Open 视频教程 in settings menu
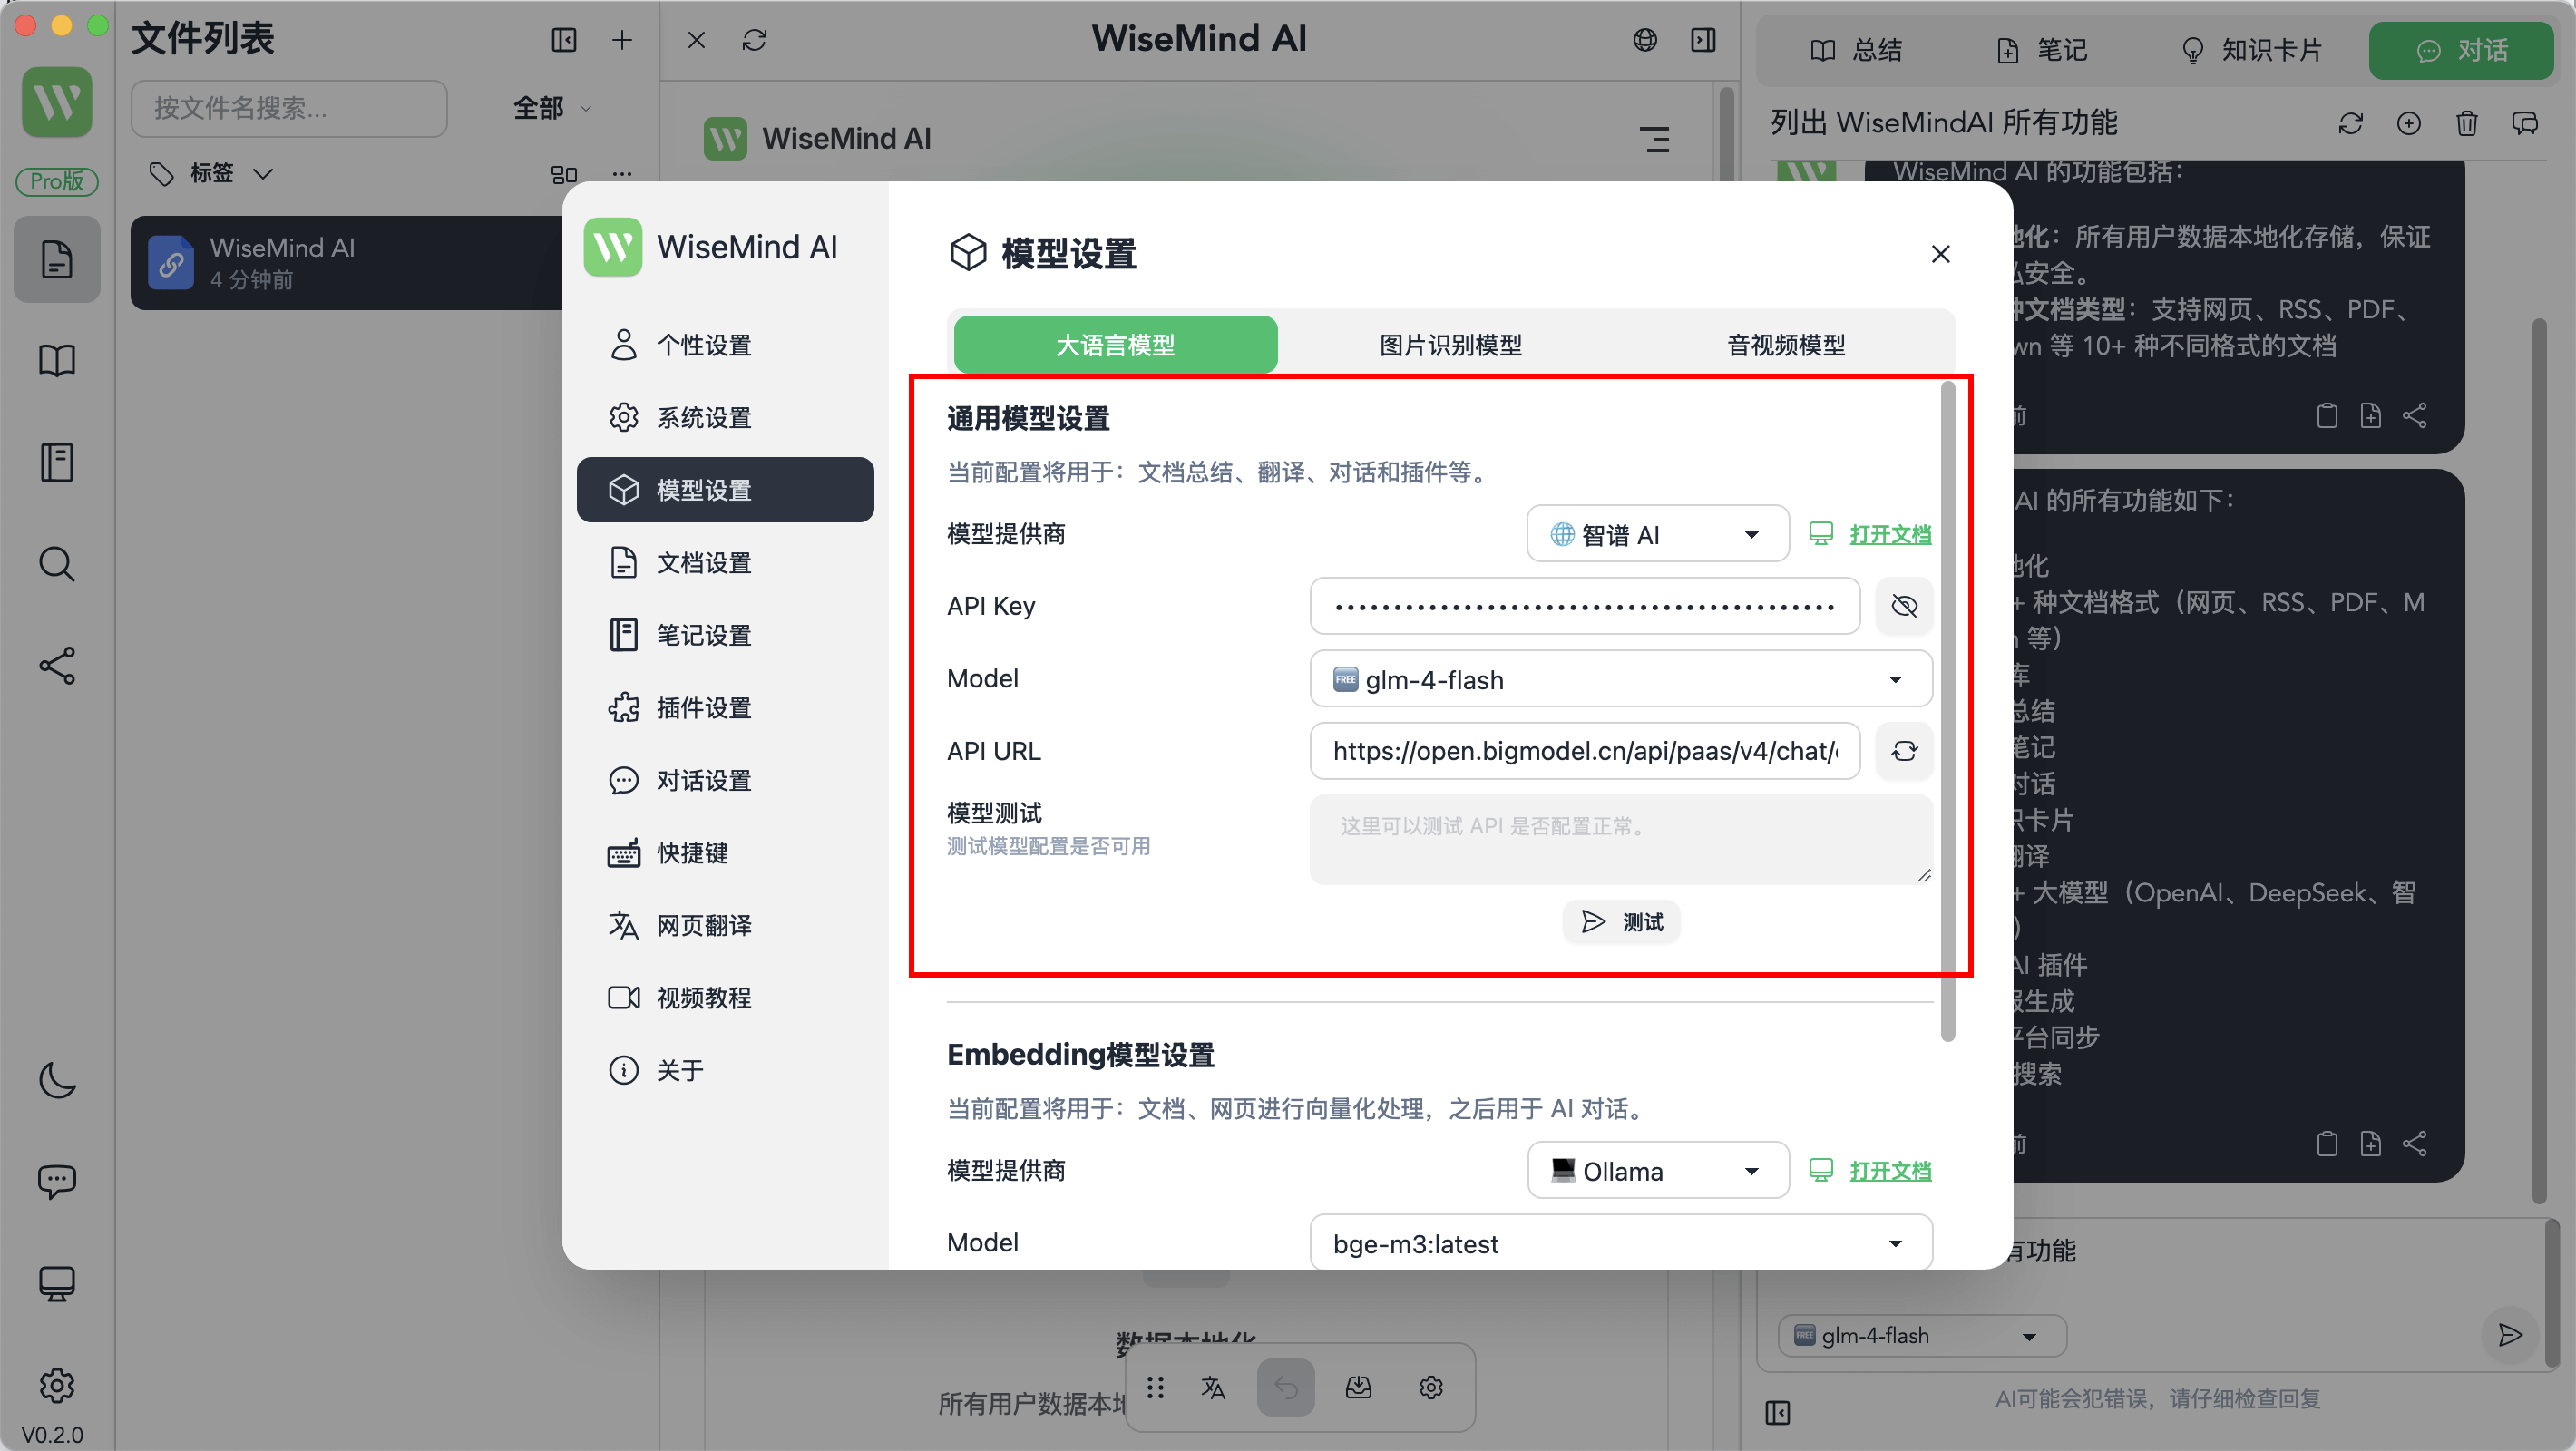Screen dimensions: 2576x1451 [x=725, y=997]
